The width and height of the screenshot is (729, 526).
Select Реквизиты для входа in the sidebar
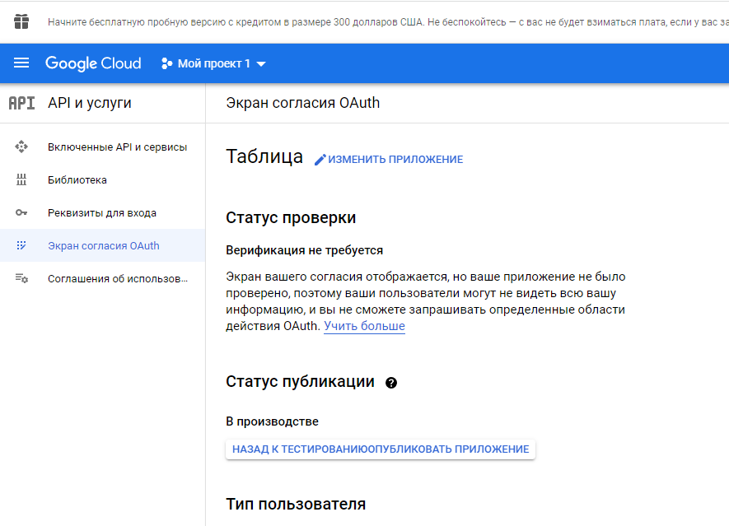coord(103,213)
